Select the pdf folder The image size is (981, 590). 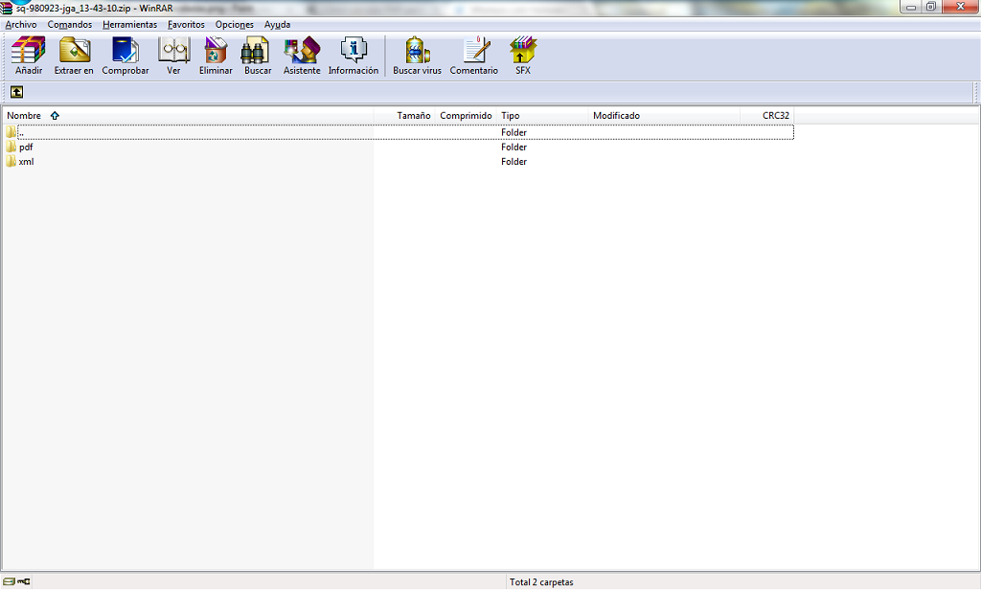coord(26,147)
